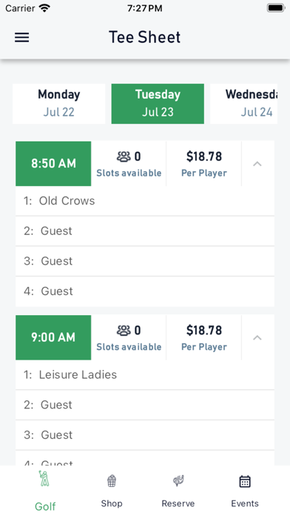The height and width of the screenshot is (516, 290).
Task: Open the hamburger menu
Action: pyautogui.click(x=21, y=38)
